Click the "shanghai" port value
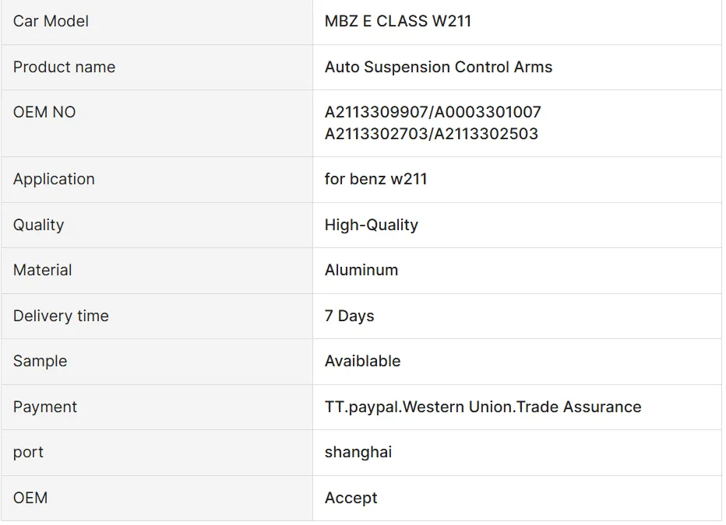 [x=358, y=452]
